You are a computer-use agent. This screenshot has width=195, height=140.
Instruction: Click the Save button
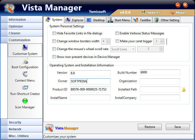(178, 127)
